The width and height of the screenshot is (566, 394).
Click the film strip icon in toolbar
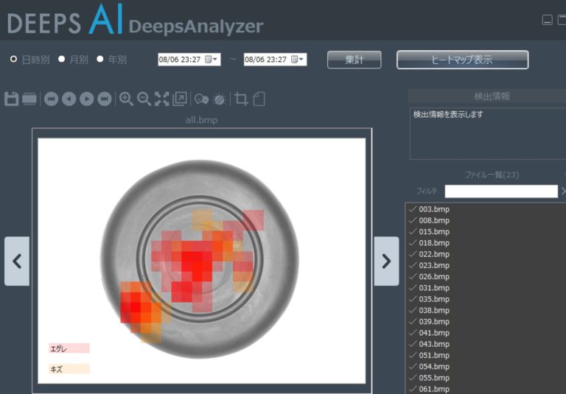(29, 99)
